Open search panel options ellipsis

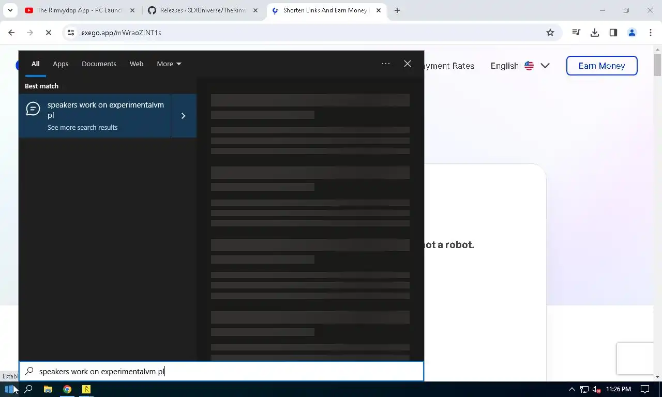pos(386,64)
